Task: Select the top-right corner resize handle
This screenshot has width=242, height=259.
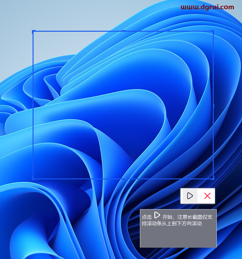Action: coord(213,31)
